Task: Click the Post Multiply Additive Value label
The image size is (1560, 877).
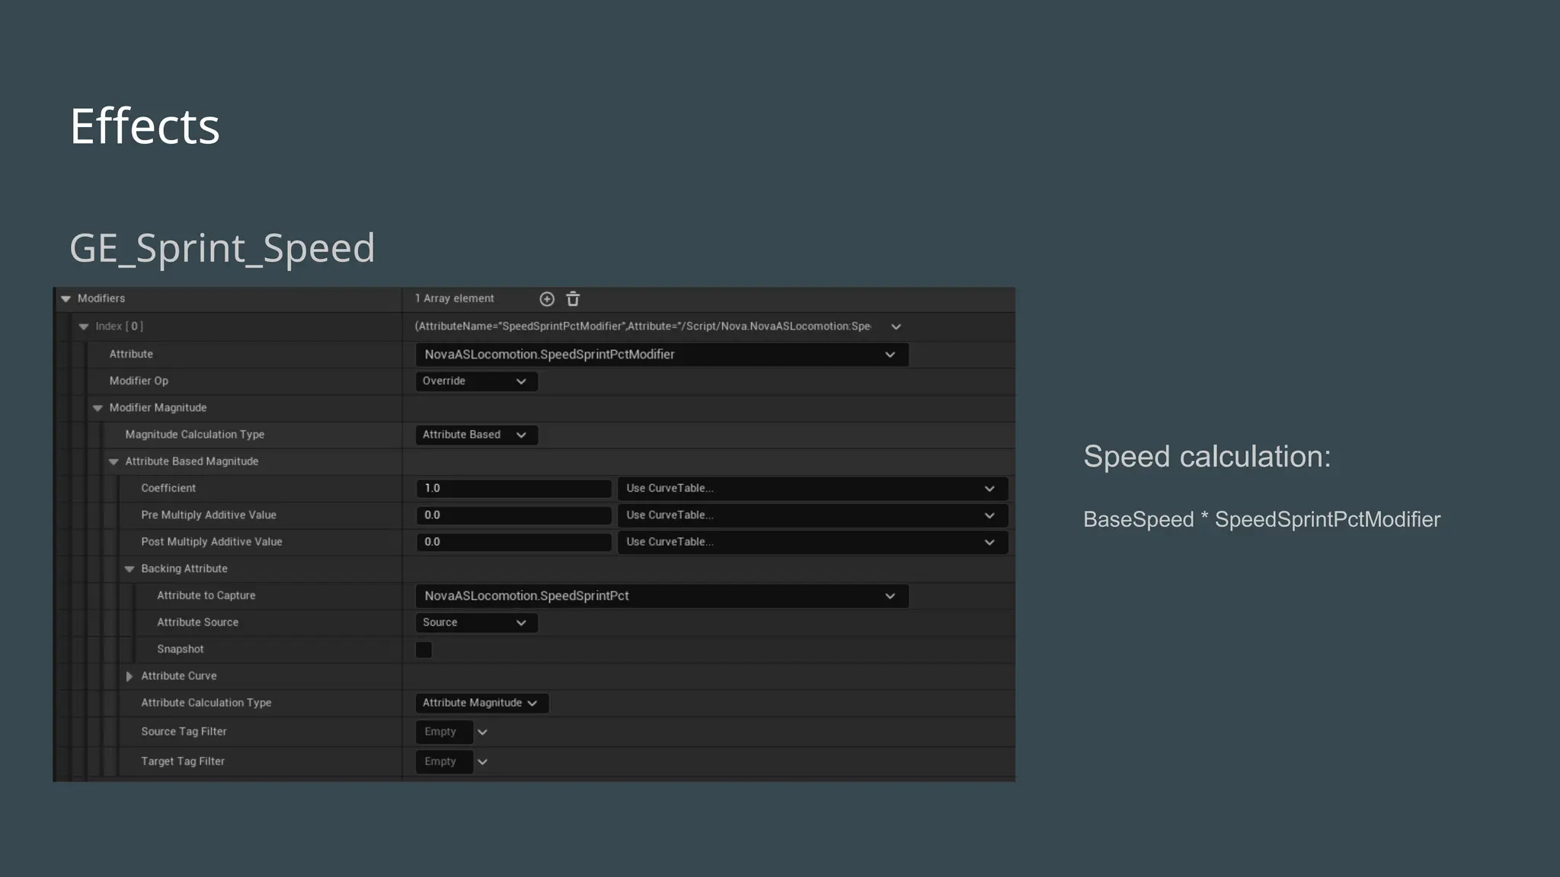Action: (212, 541)
